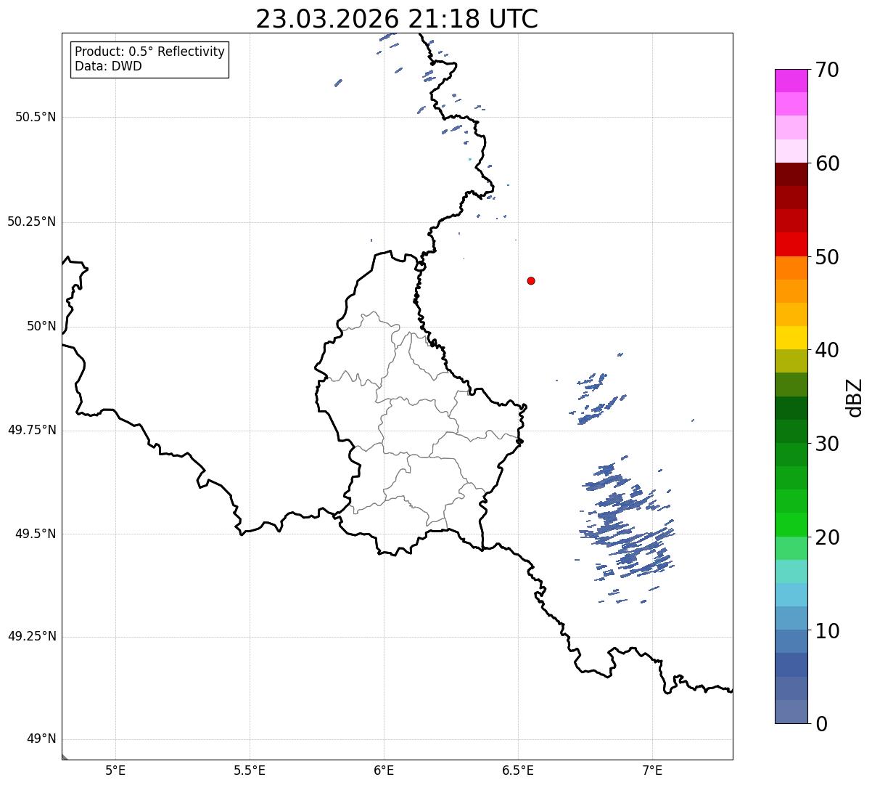The width and height of the screenshot is (872, 785).
Task: Click the "49°N" latitude label
Action: click(41, 739)
